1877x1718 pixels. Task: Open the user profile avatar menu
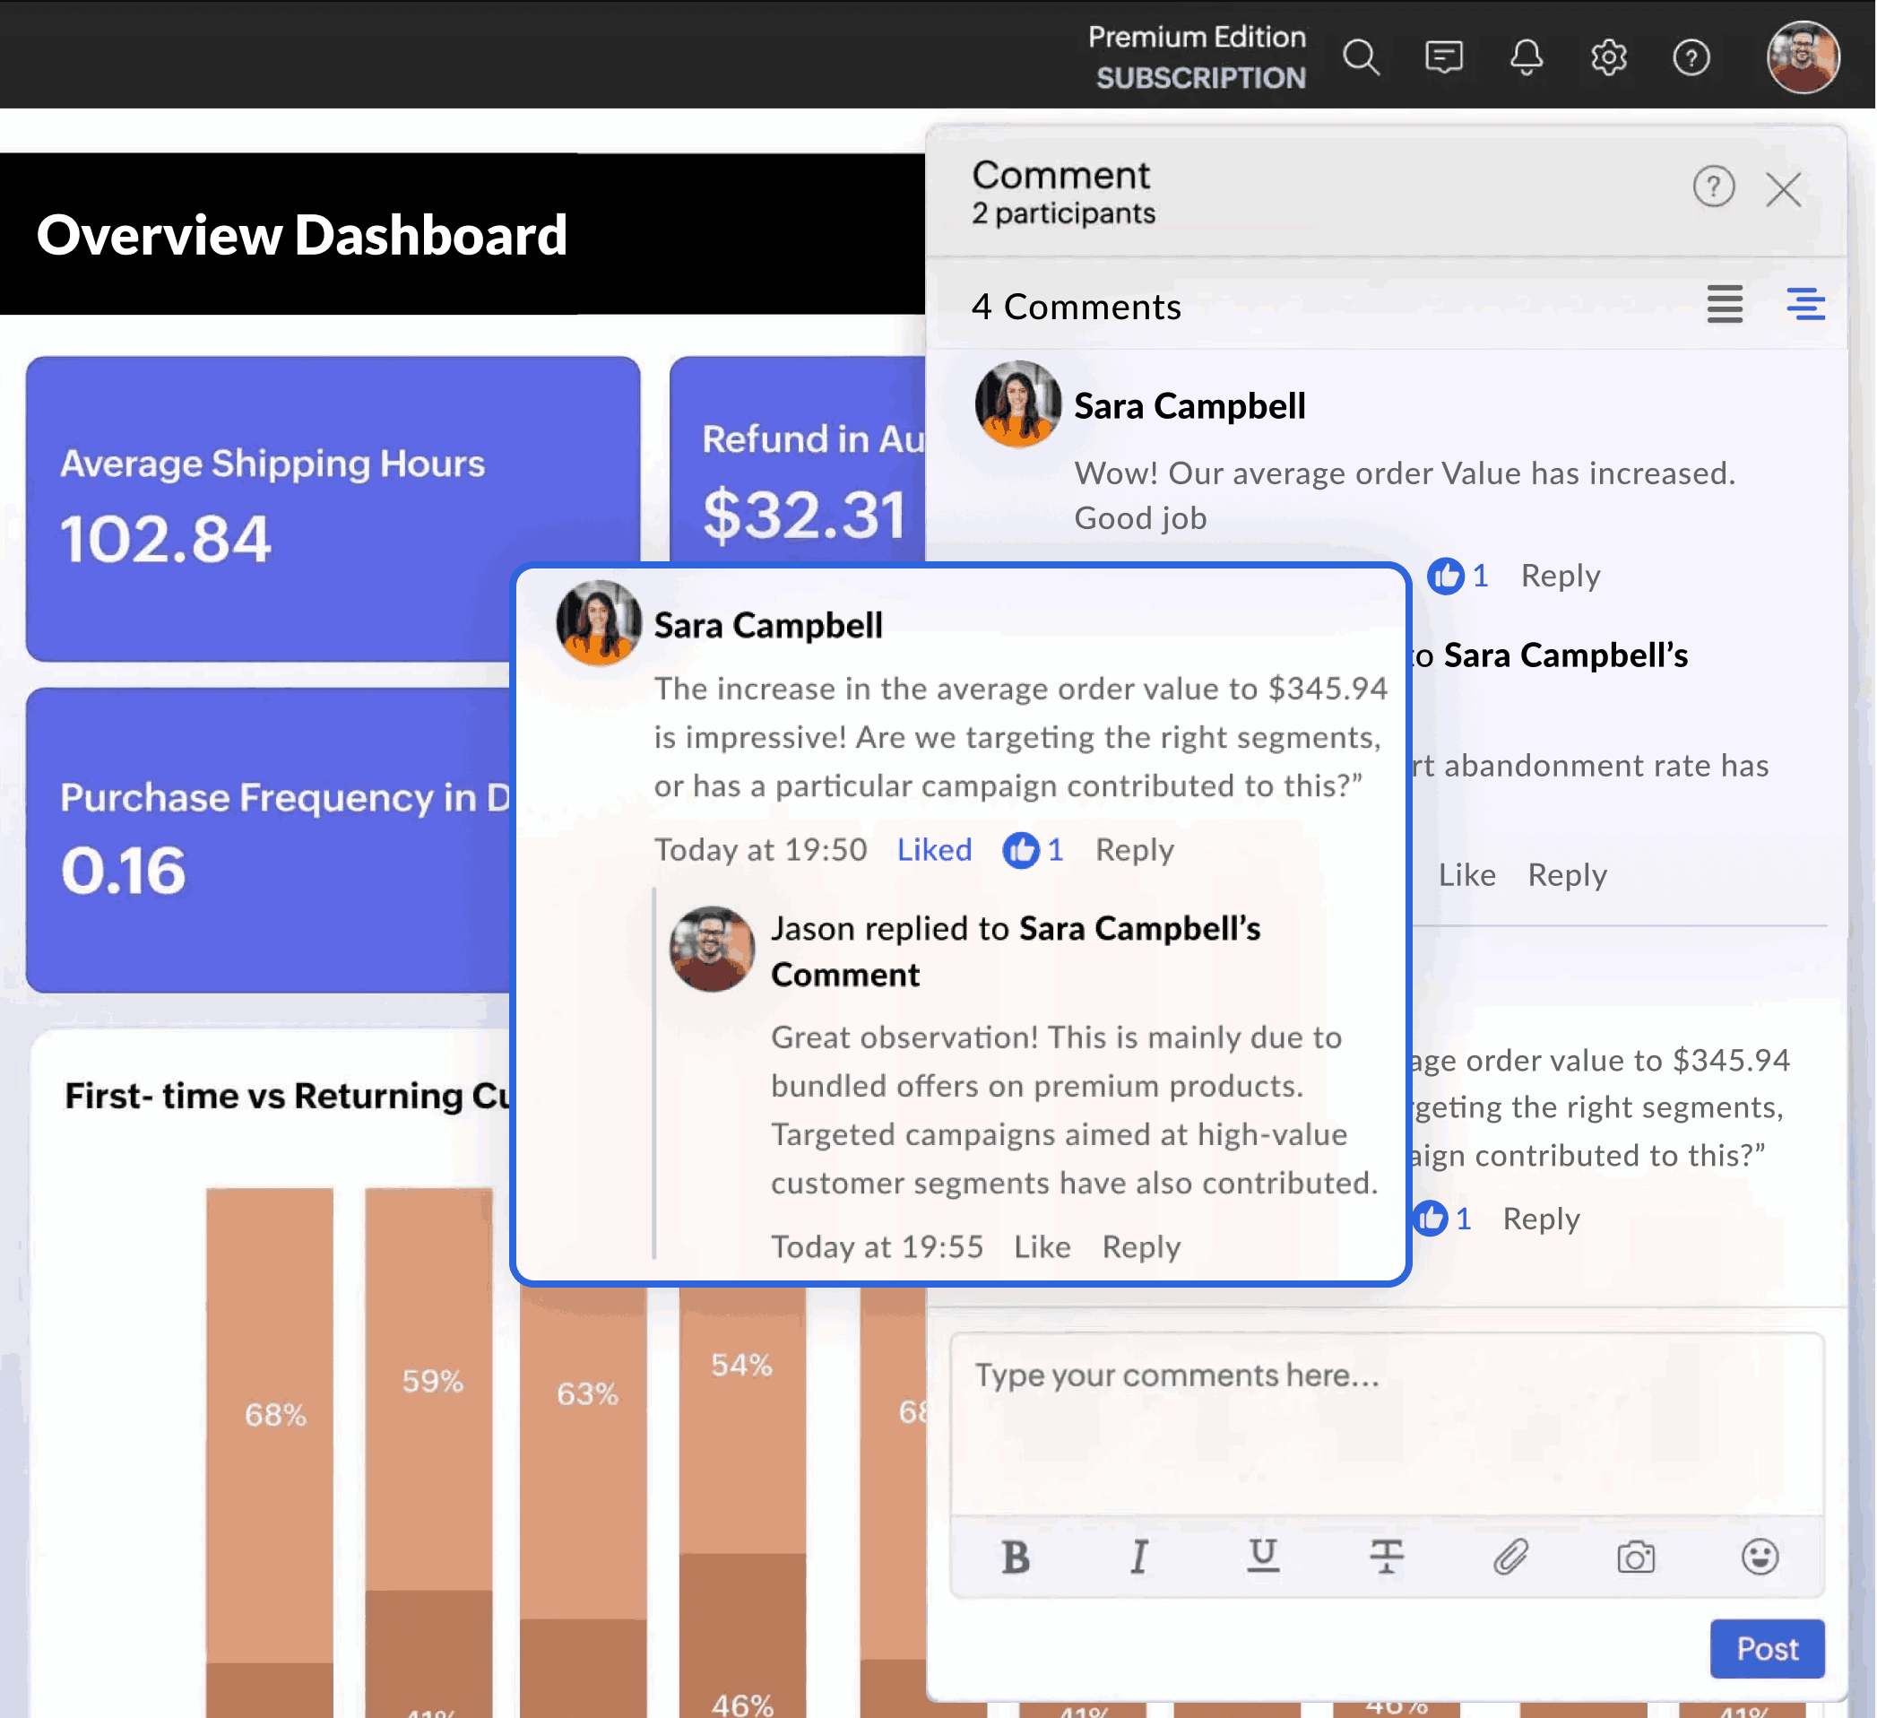pyautogui.click(x=1803, y=57)
